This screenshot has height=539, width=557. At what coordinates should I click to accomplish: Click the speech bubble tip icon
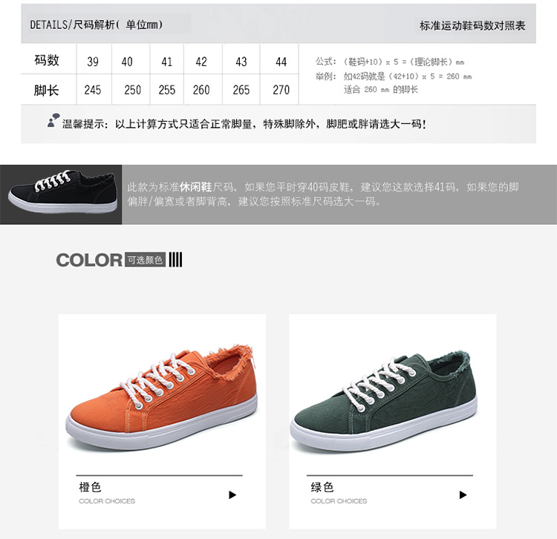coord(53,120)
